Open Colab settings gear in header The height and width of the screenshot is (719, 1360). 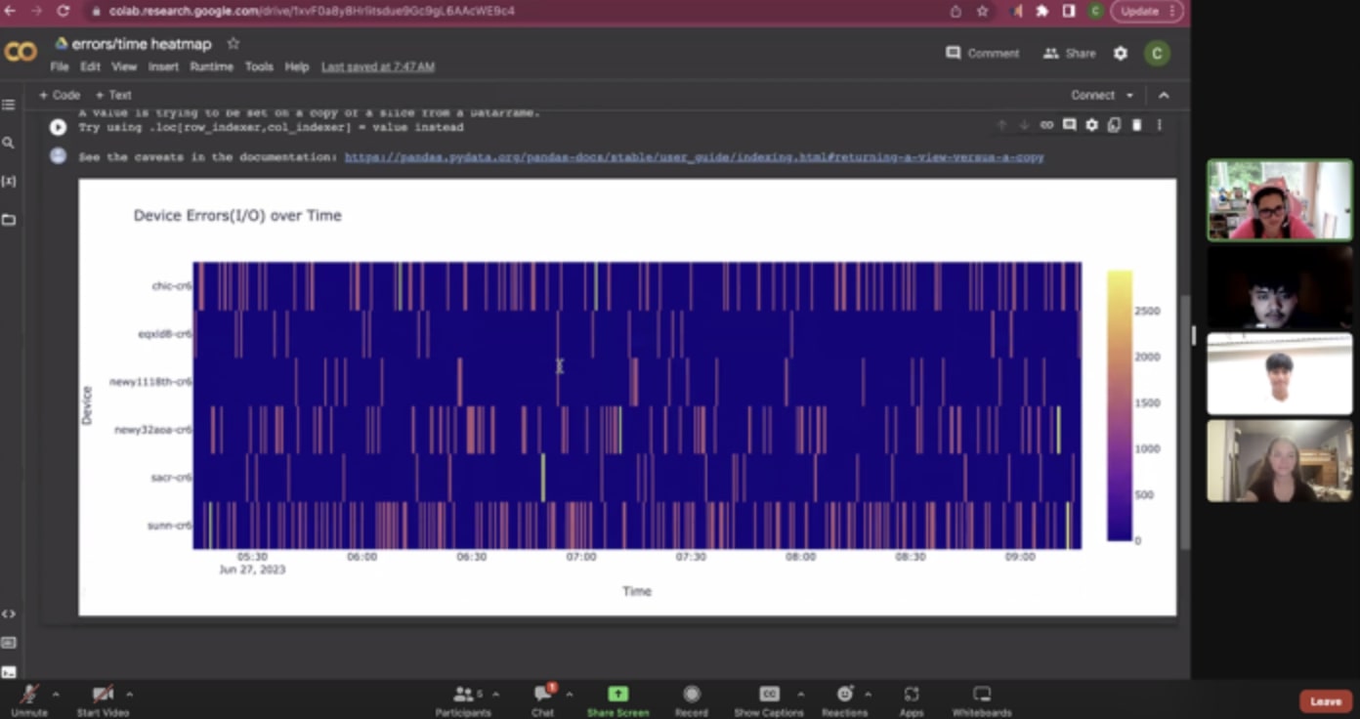click(1121, 54)
